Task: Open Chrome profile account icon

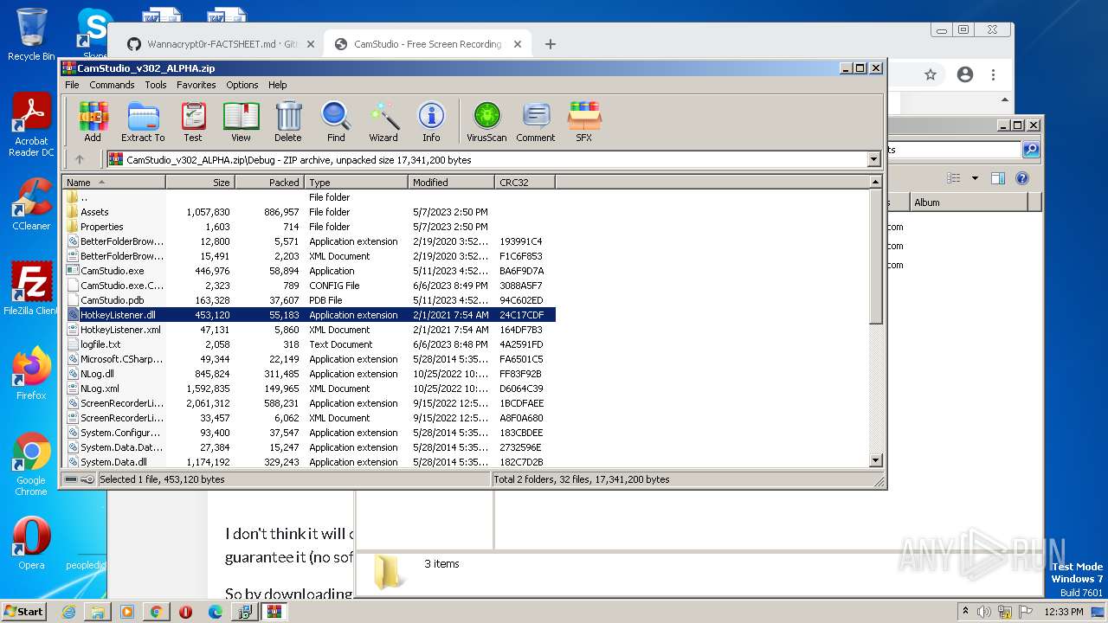Action: pyautogui.click(x=965, y=75)
